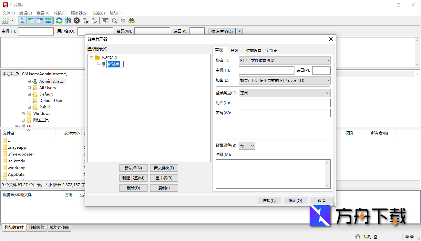
Task: Click the refresh file listing icon
Action: (59, 20)
